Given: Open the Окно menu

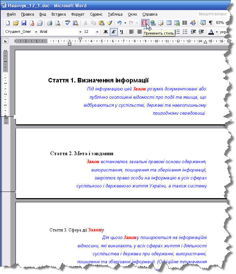Looking at the screenshot, I should [x=132, y=14].
